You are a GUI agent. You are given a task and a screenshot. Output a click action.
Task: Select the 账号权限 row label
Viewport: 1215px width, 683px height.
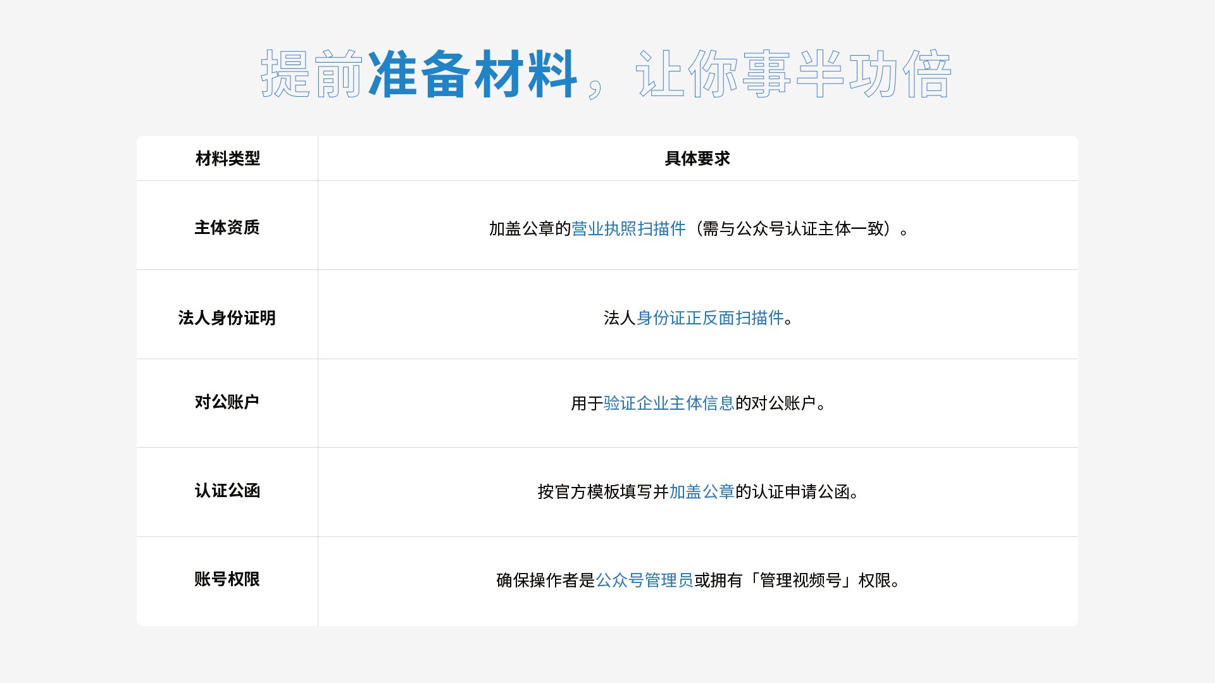[x=227, y=579]
